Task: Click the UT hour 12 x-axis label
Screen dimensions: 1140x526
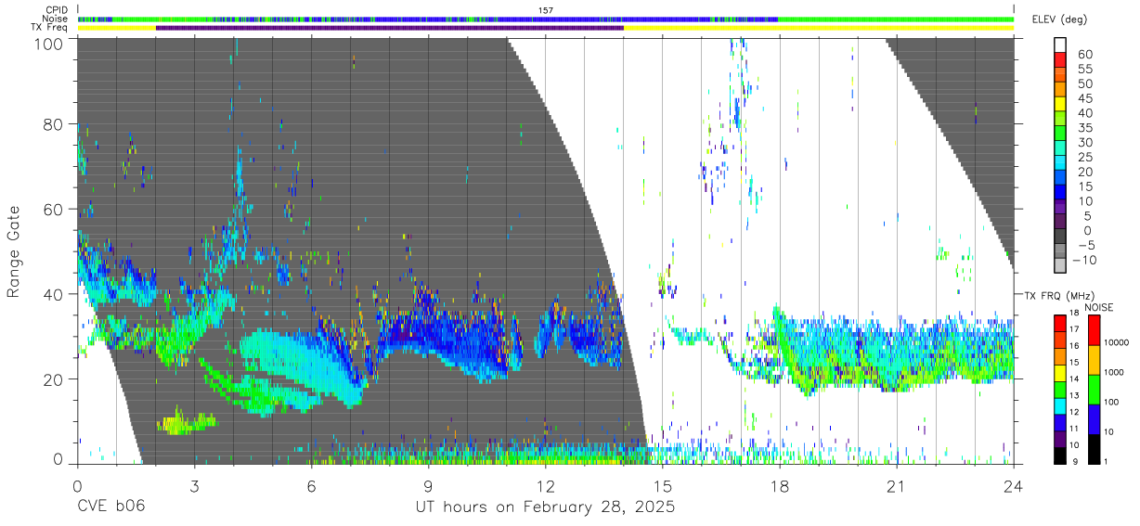Action: pyautogui.click(x=545, y=485)
